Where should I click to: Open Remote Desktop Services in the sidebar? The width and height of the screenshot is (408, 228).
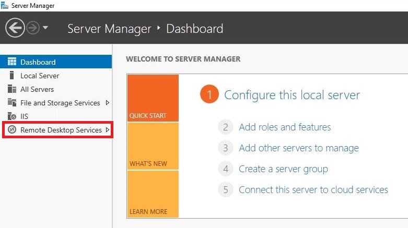[x=57, y=130]
